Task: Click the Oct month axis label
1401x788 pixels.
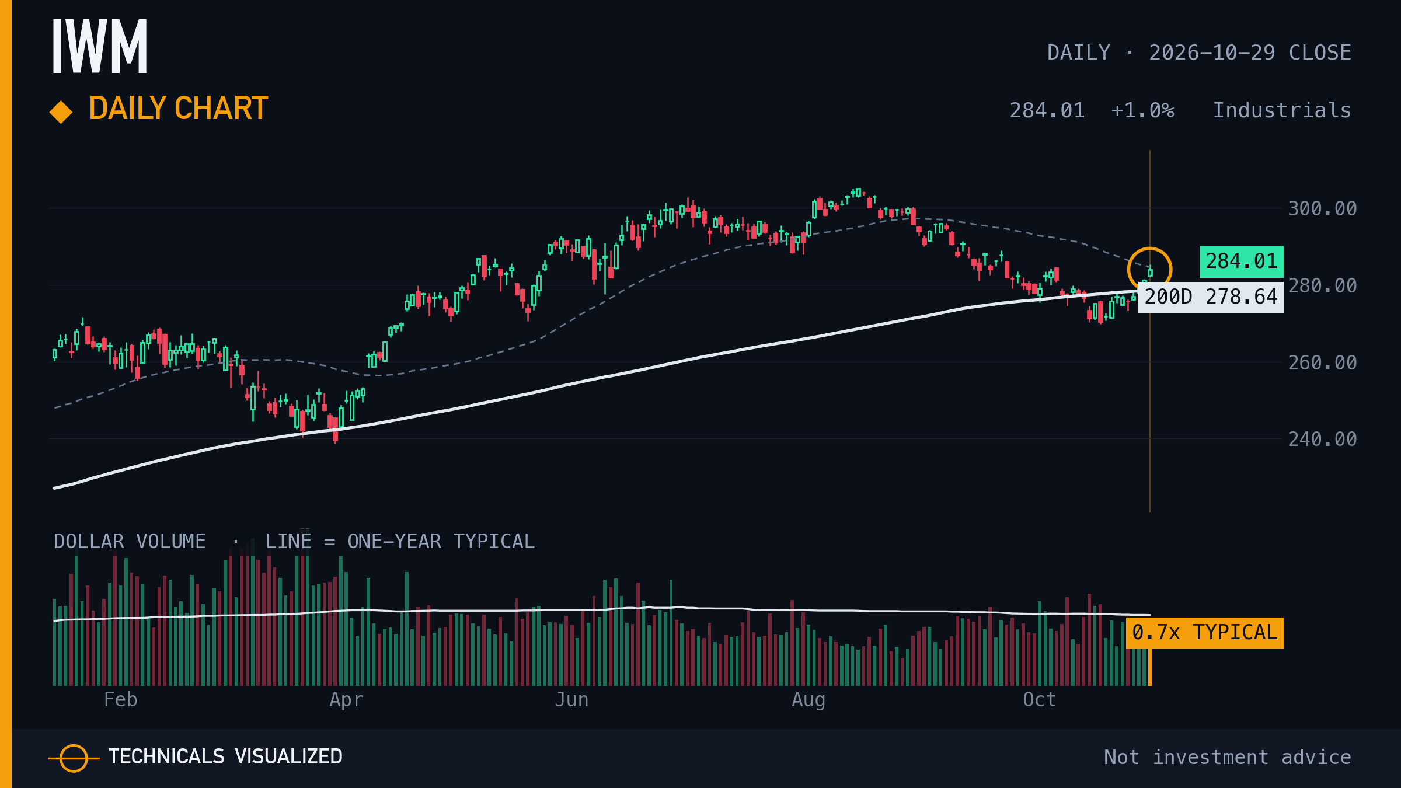Action: (x=1040, y=699)
